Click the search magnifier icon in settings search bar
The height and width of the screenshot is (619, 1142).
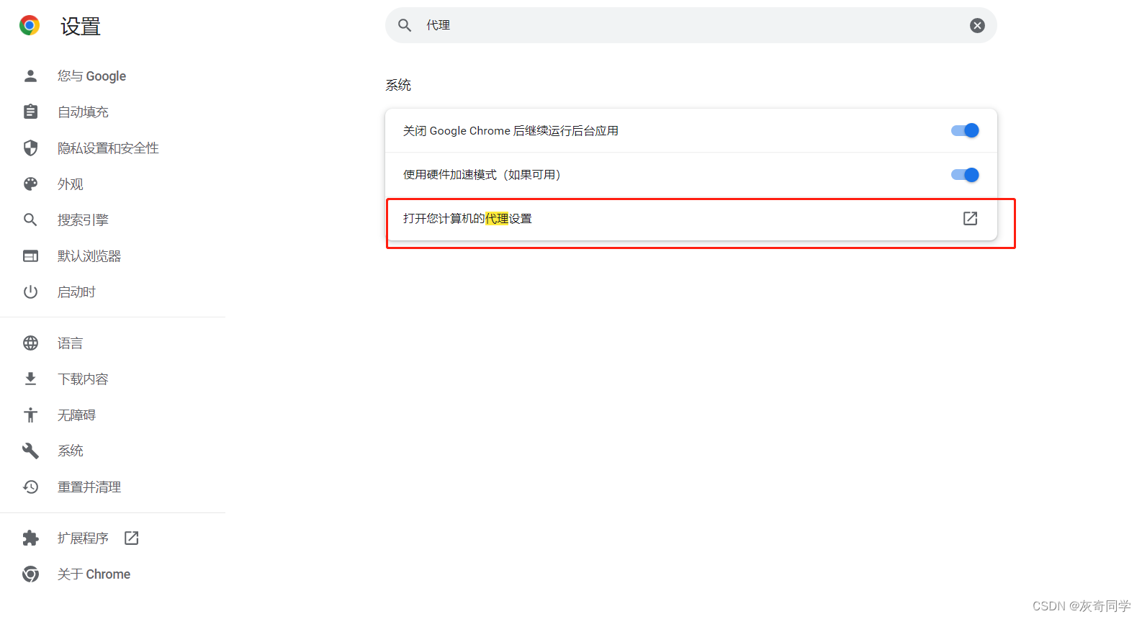tap(405, 25)
